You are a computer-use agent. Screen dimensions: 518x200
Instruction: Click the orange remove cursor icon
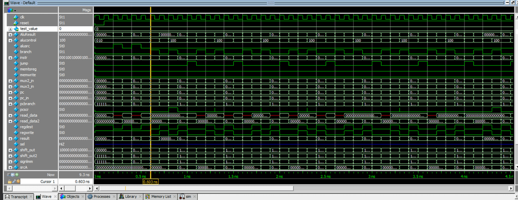(18, 181)
